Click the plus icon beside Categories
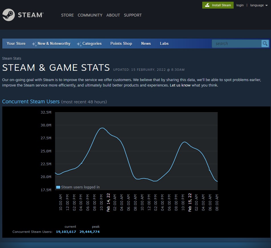 pos(79,44)
